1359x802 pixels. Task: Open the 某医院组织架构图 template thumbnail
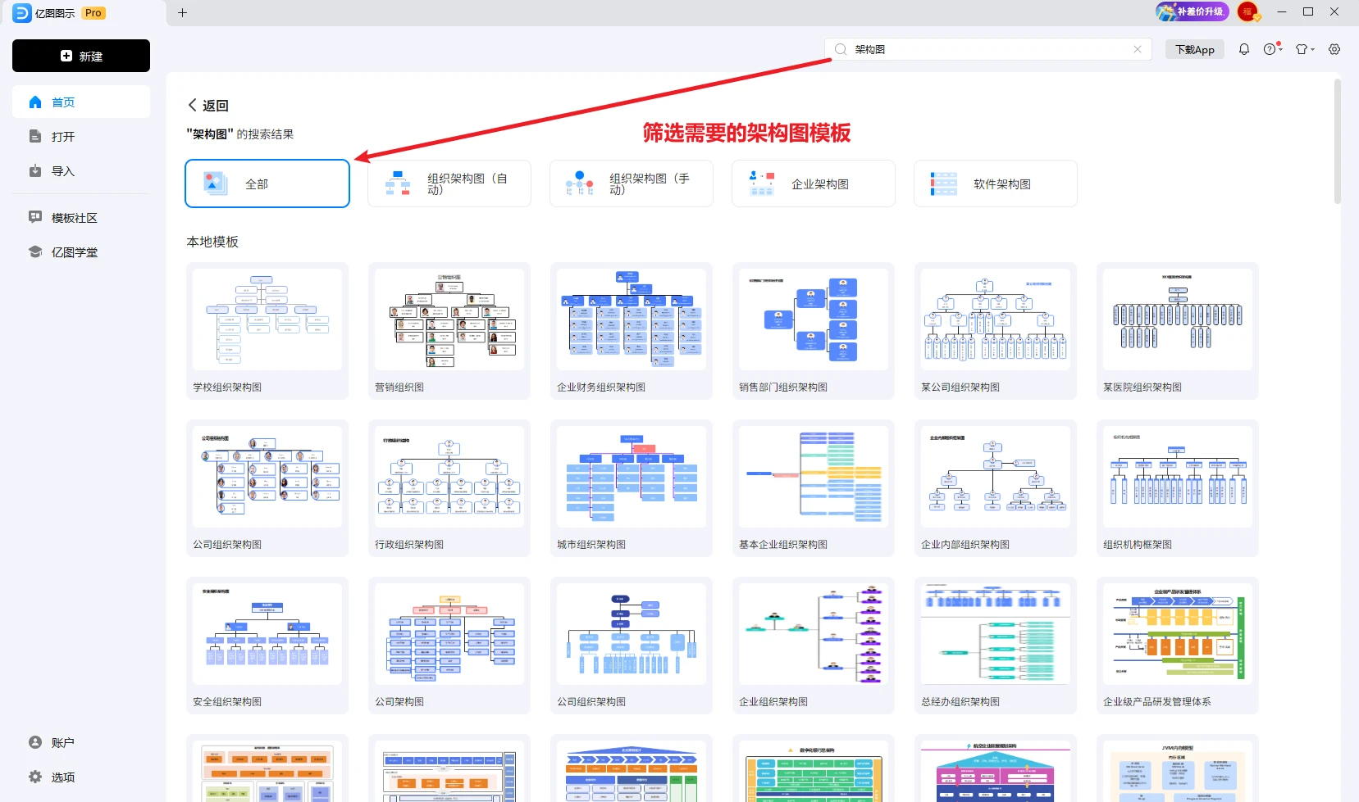click(1178, 319)
